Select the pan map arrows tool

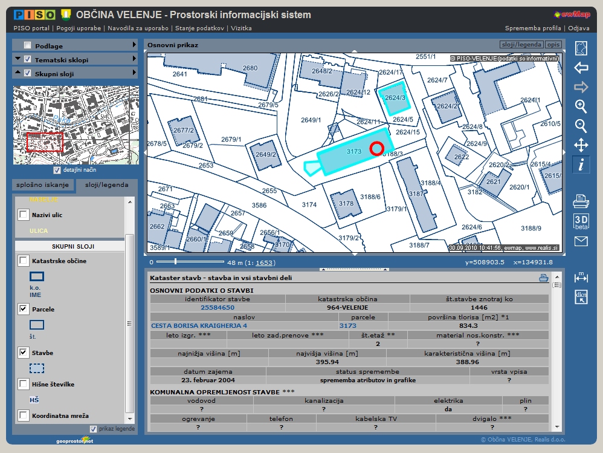coord(581,145)
